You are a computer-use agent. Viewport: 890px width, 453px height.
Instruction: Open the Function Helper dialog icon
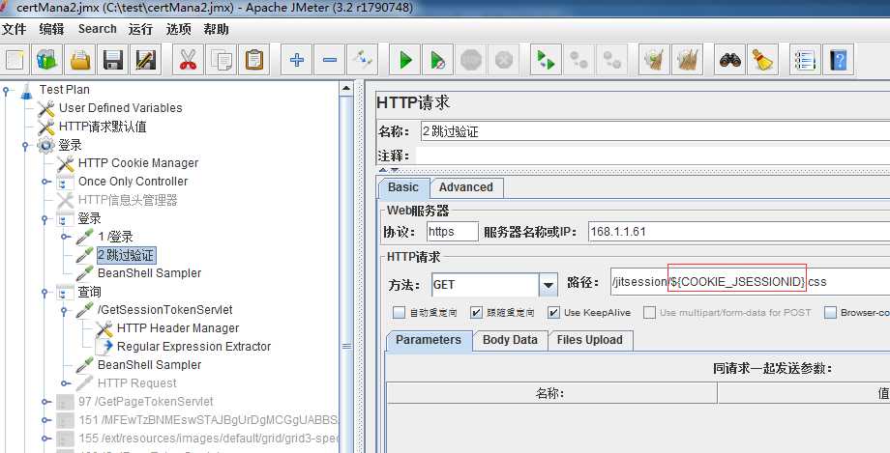[x=805, y=60]
